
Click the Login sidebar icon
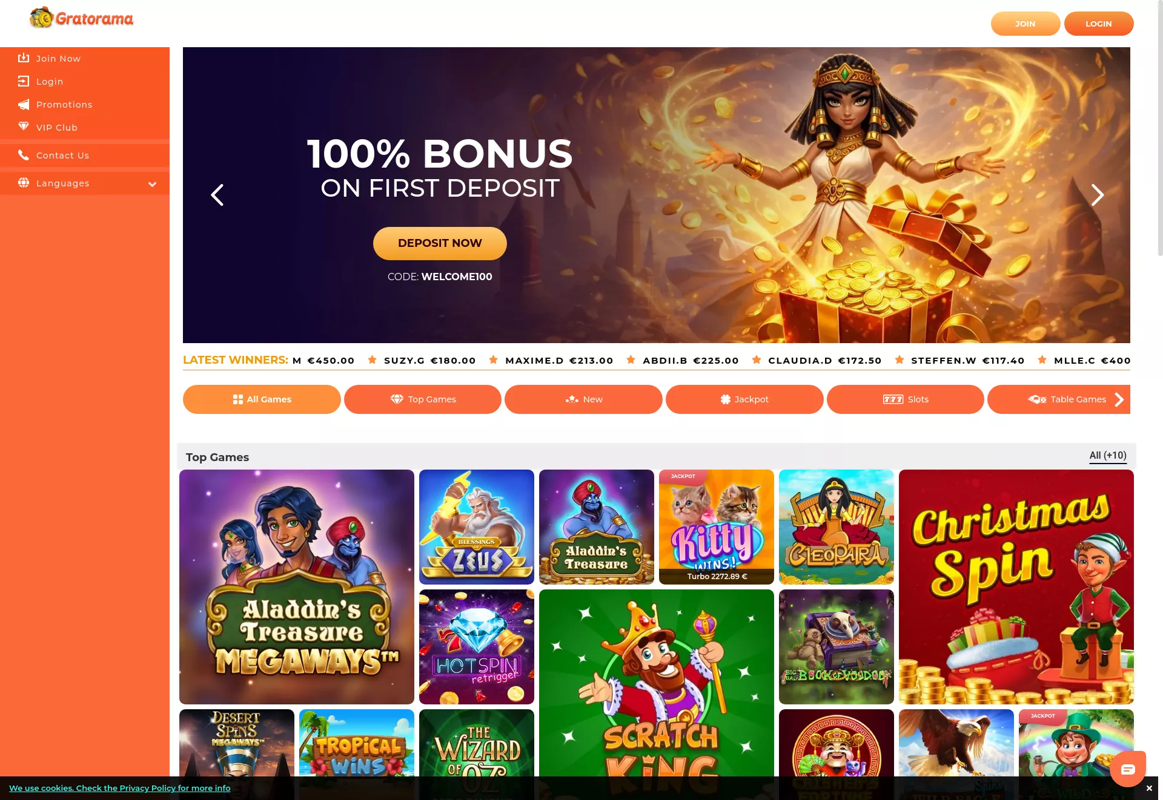pos(24,81)
